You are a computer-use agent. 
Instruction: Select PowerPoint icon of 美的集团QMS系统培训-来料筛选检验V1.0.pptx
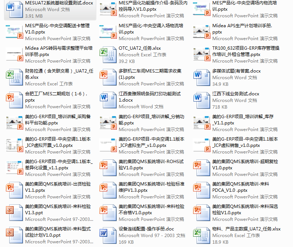tap(202, 212)
